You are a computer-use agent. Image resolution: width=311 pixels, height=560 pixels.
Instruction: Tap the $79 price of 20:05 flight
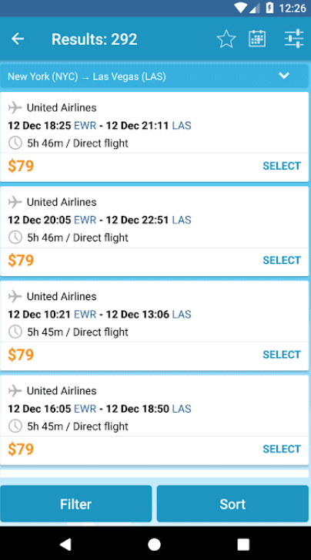[x=21, y=260]
